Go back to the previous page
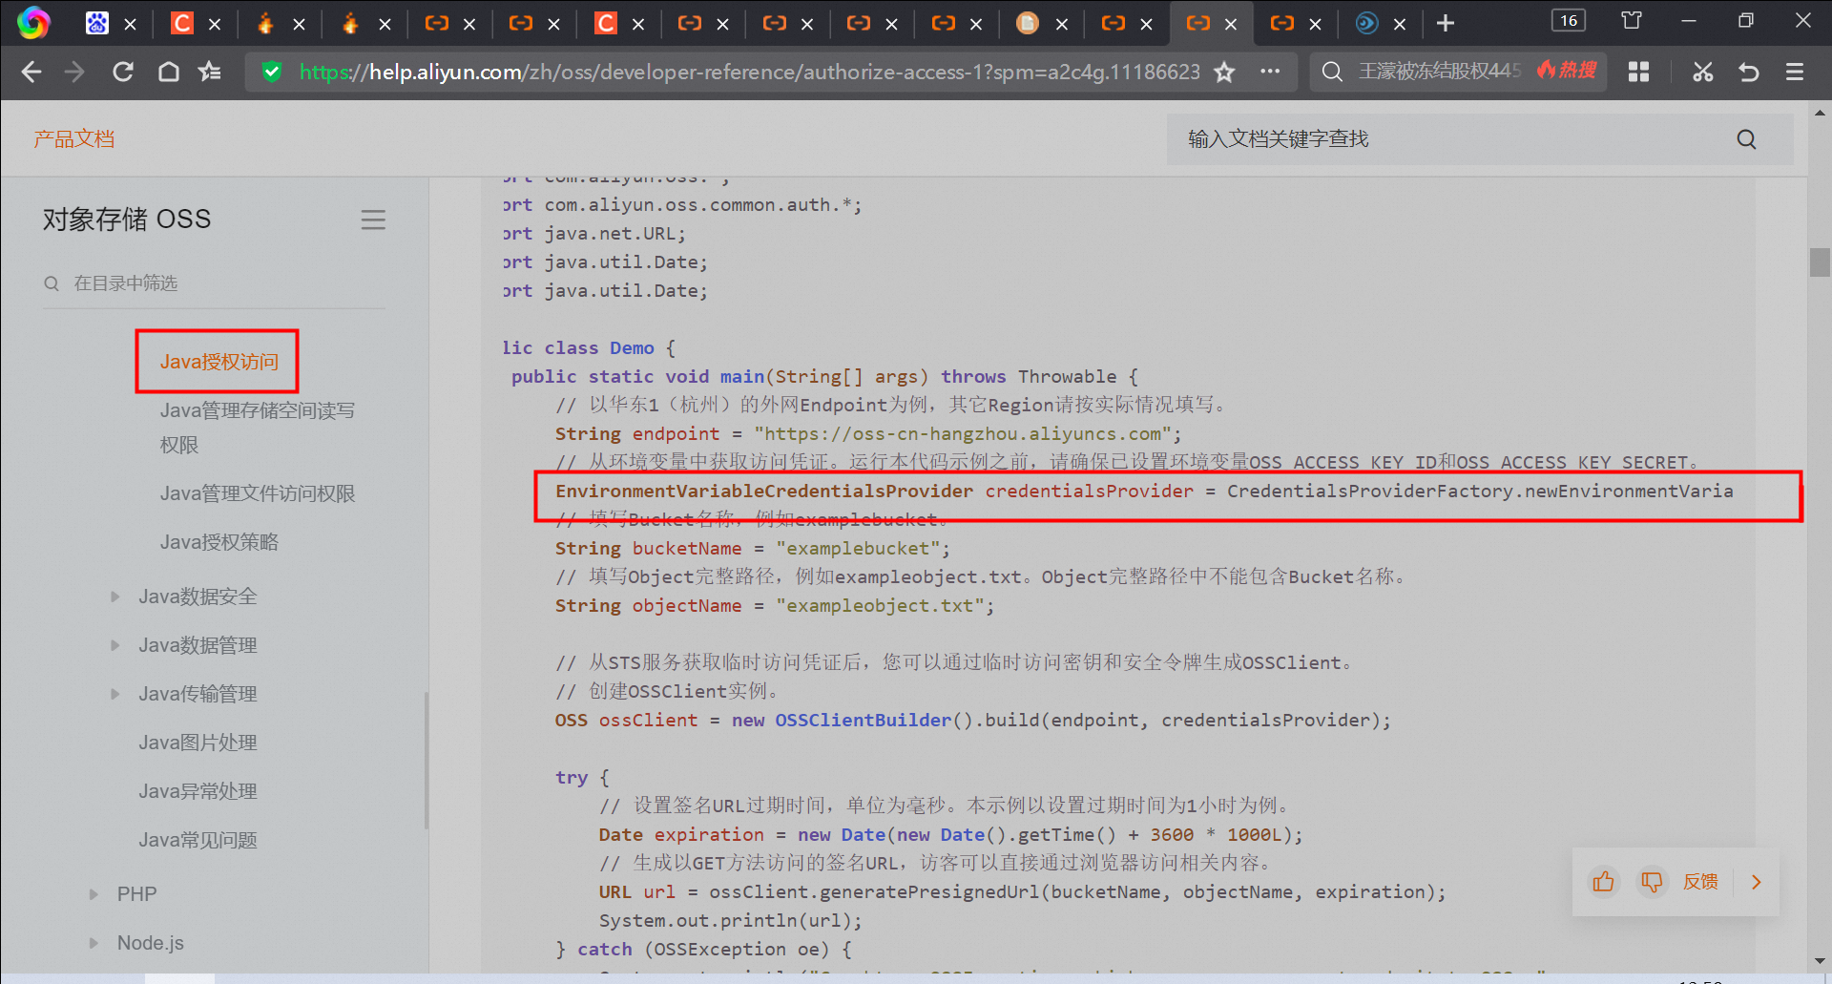Viewport: 1832px width, 984px height. pos(31,72)
